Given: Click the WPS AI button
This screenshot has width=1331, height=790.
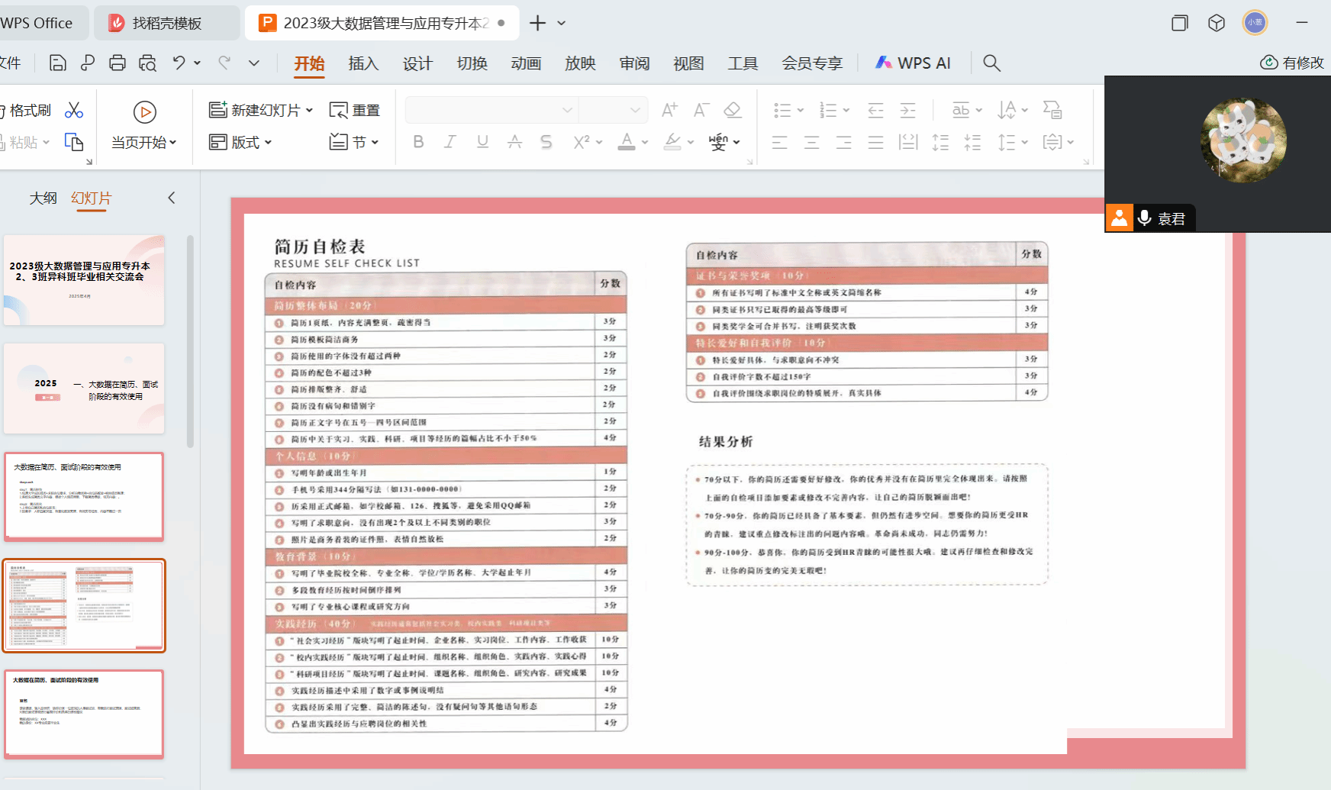Looking at the screenshot, I should click(913, 63).
